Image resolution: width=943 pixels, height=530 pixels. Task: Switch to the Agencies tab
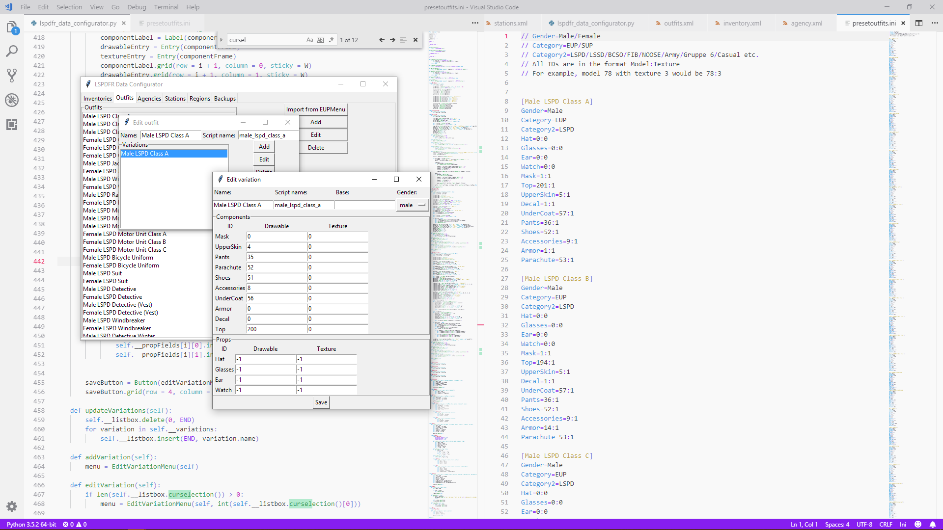(x=149, y=99)
